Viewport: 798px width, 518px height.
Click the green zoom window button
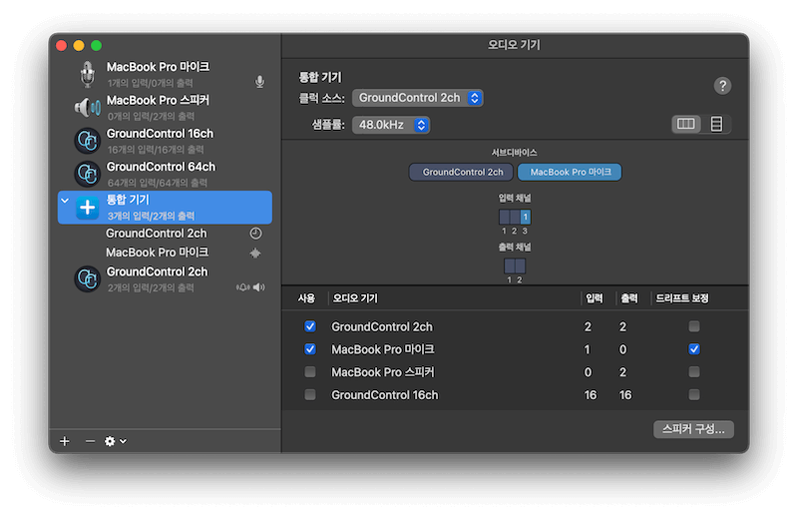(x=96, y=45)
